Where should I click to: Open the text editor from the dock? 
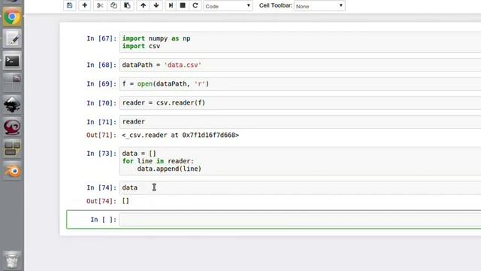(x=12, y=39)
